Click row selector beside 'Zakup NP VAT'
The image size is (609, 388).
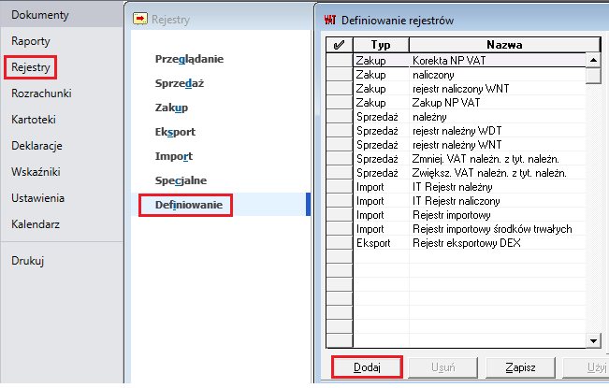[x=339, y=103]
